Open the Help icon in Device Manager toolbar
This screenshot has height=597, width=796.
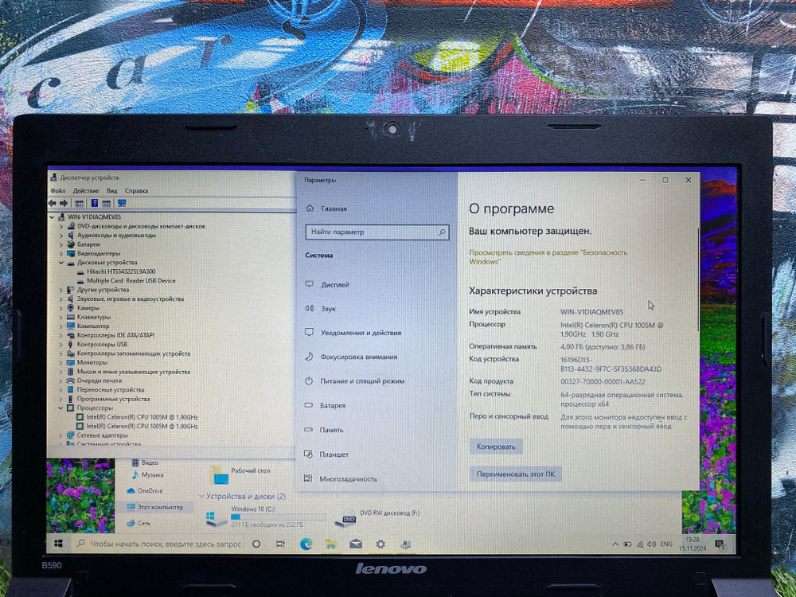click(x=94, y=201)
